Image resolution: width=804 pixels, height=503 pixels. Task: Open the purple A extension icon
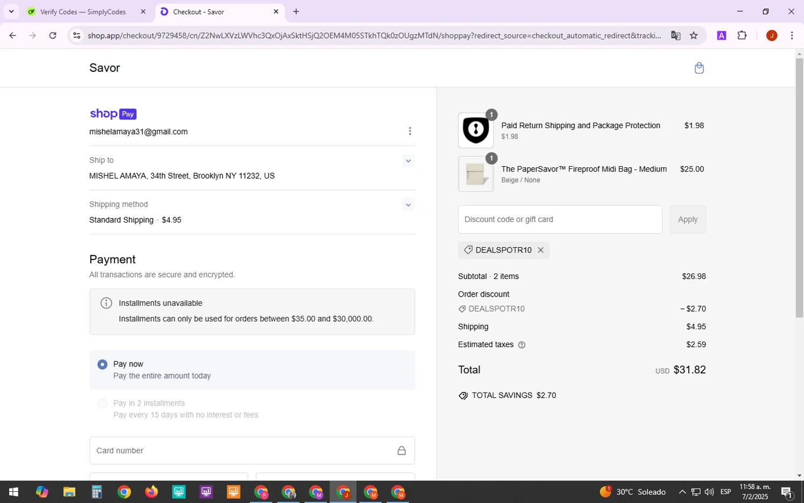coord(721,35)
